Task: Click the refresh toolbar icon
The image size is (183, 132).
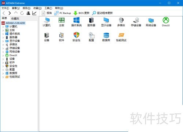Action: pyautogui.click(x=22, y=13)
